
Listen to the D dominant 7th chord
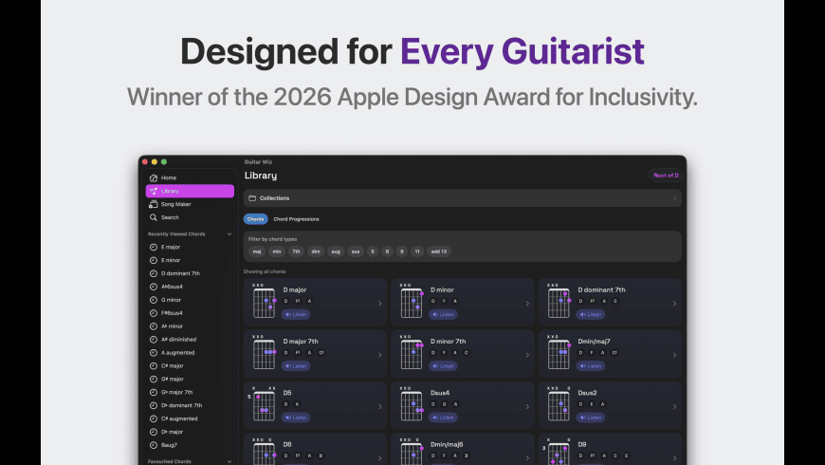click(x=591, y=314)
